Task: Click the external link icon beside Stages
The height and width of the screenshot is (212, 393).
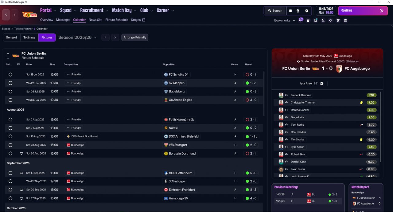Action: [143, 20]
